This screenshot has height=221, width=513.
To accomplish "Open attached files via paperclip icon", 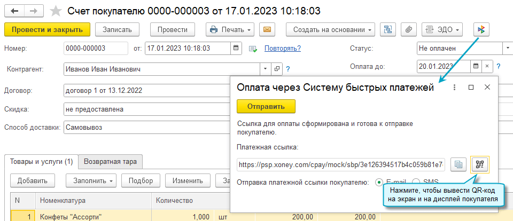I will [x=408, y=29].
